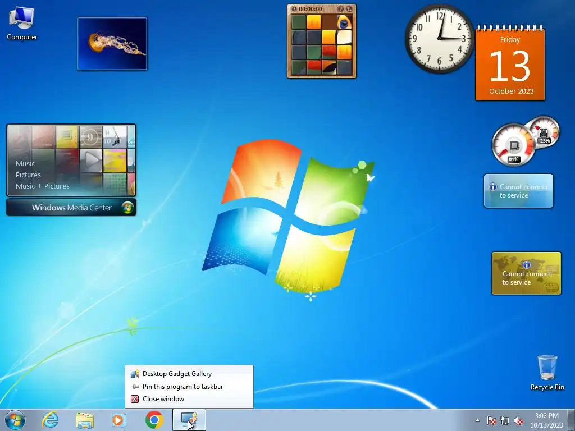Click the puzzle gadget question mark icon
The image size is (575, 431).
[341, 9]
